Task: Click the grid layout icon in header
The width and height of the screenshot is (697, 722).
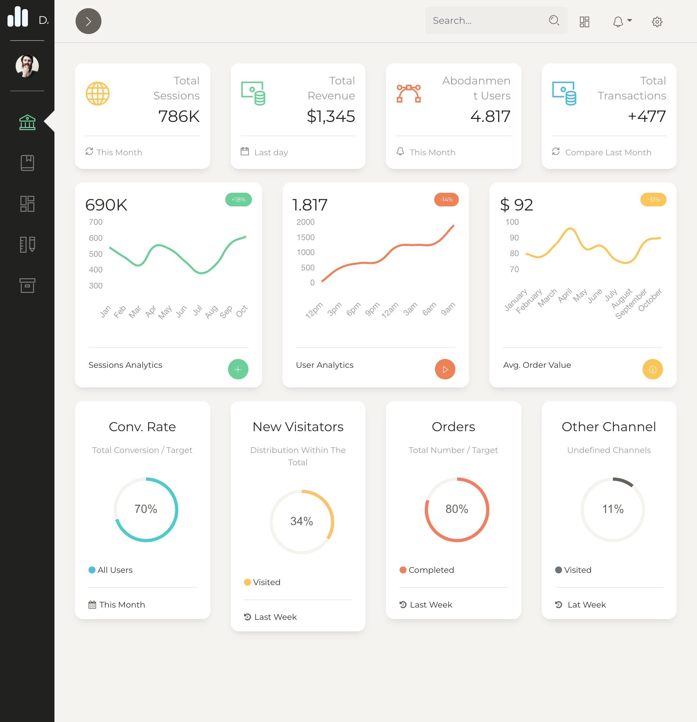Action: [584, 22]
